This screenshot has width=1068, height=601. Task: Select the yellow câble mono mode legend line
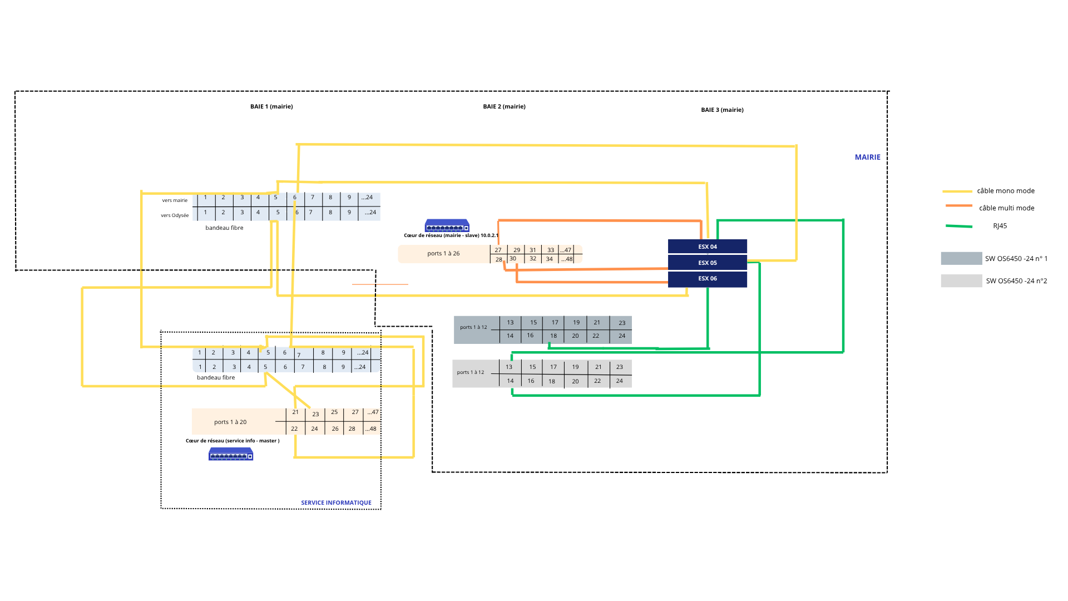[957, 191]
